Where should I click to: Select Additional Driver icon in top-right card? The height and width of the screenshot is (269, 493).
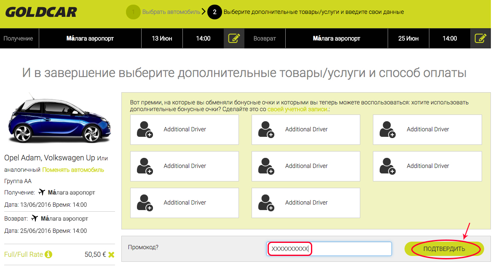pos(387,129)
